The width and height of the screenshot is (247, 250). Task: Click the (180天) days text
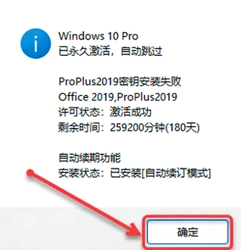click(182, 127)
